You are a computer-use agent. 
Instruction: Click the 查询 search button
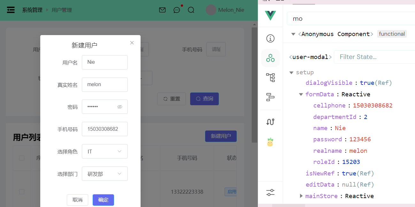[204, 99]
